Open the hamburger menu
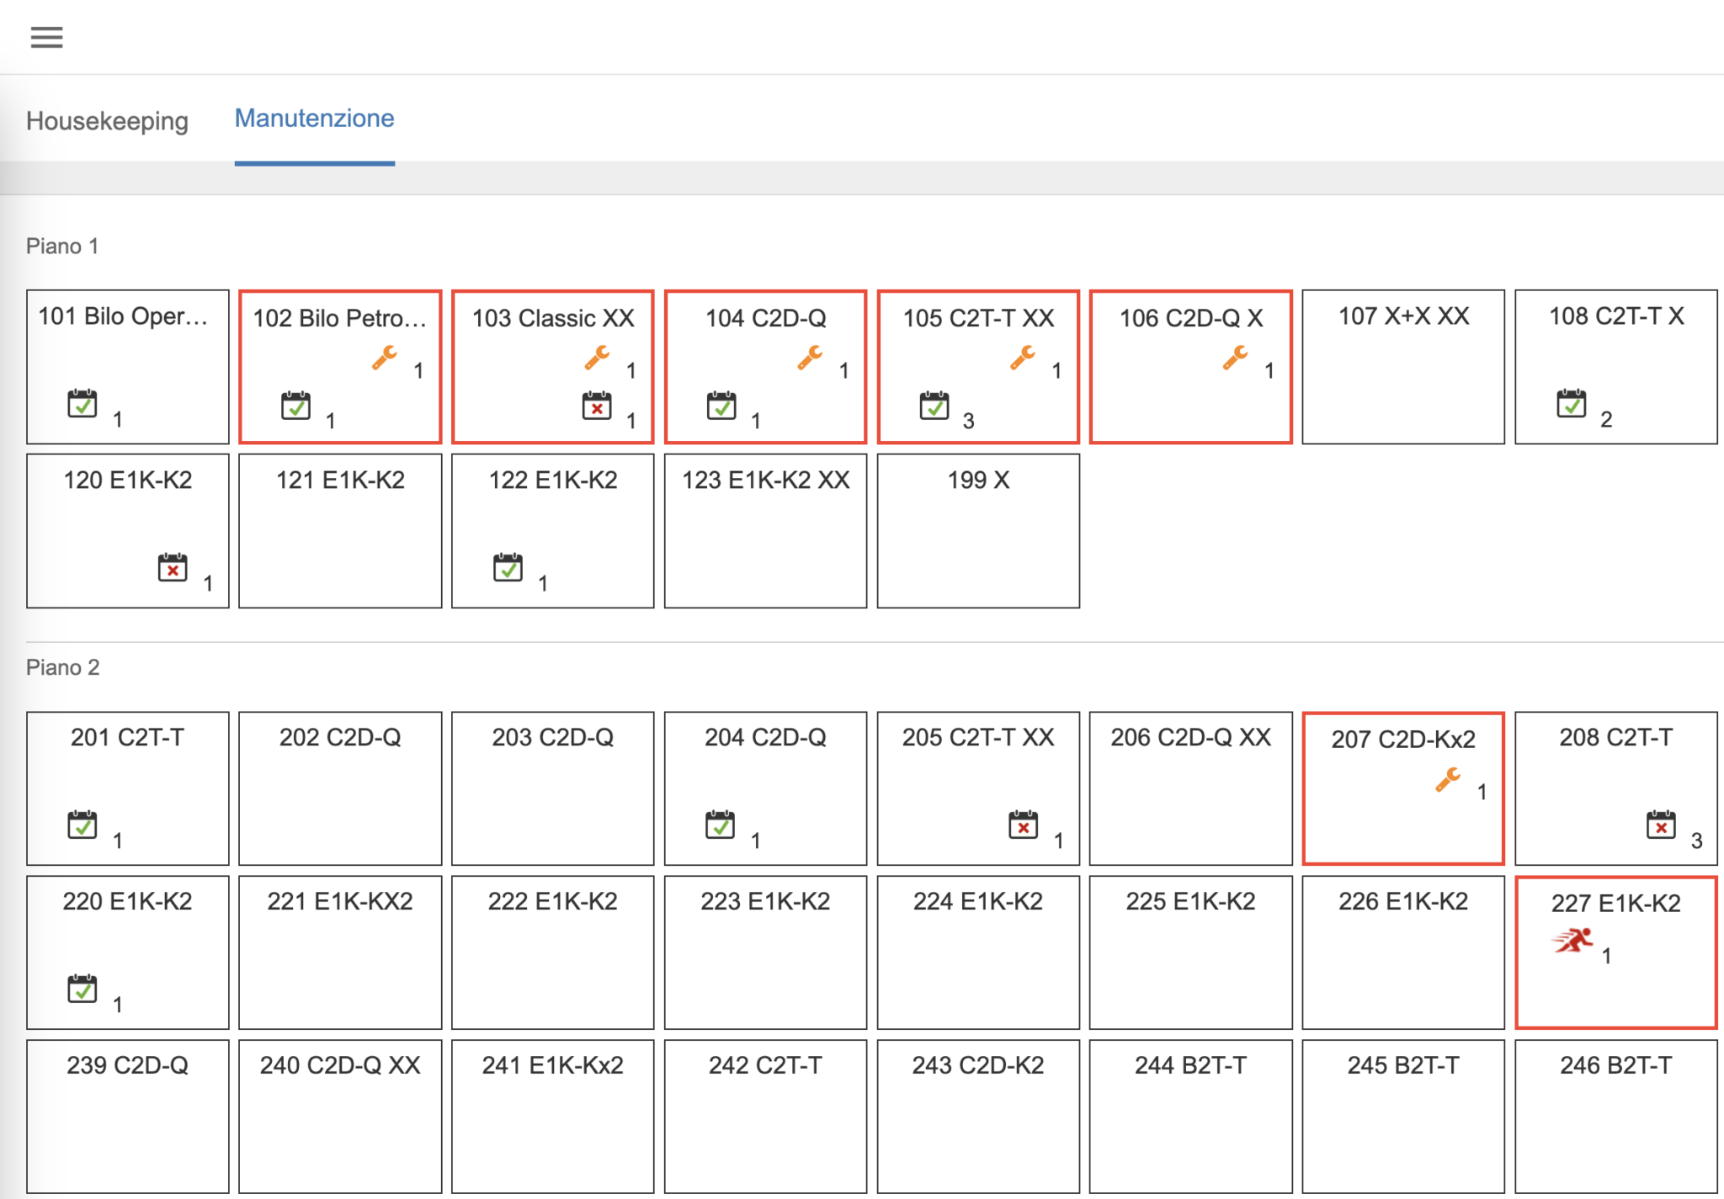Viewport: 1724px width, 1199px height. pyautogui.click(x=46, y=37)
